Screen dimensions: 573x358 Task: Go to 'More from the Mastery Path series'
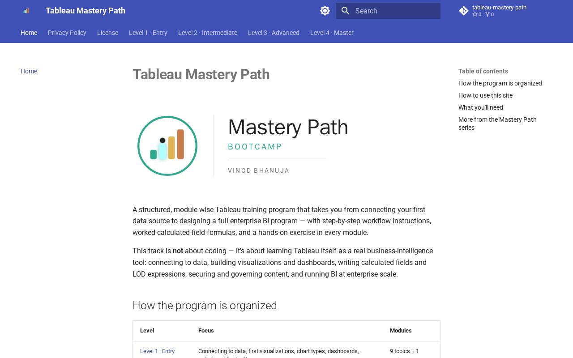point(497,124)
